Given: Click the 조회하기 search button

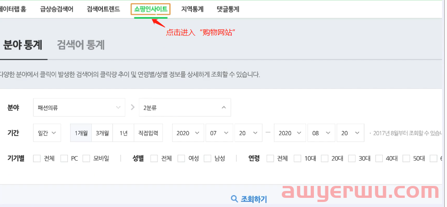Looking at the screenshot, I should point(249,199).
